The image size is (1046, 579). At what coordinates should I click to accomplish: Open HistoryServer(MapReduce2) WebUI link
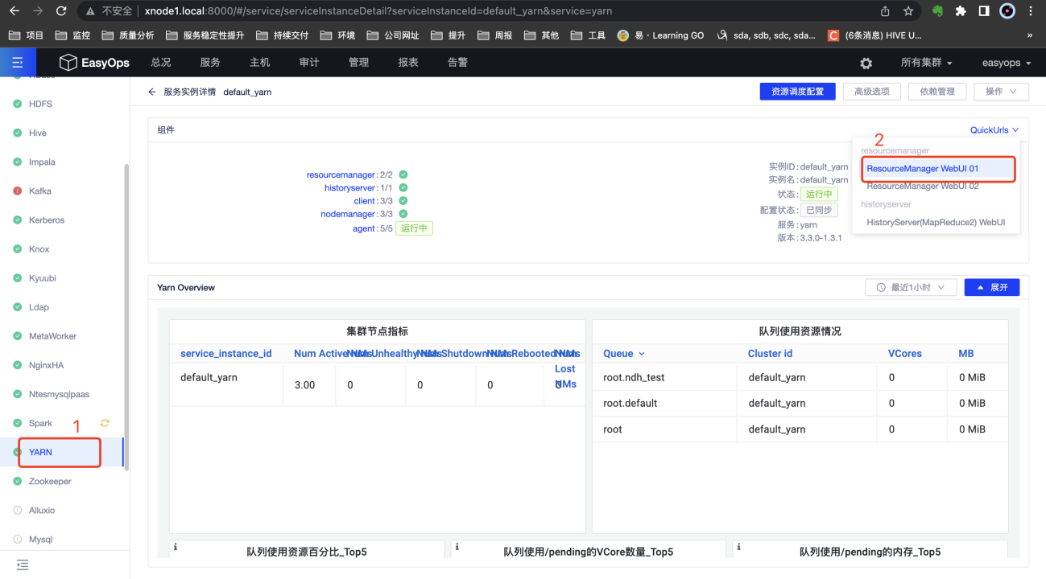tap(937, 222)
